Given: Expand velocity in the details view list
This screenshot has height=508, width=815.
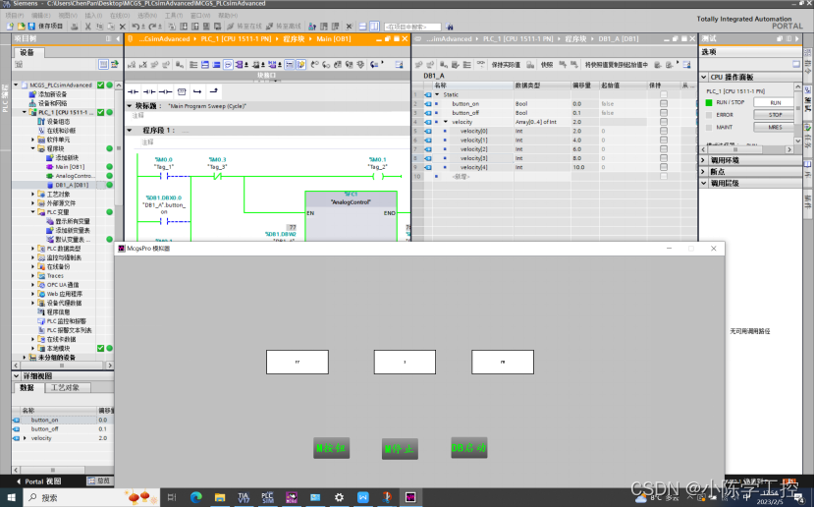Looking at the screenshot, I should [x=25, y=438].
